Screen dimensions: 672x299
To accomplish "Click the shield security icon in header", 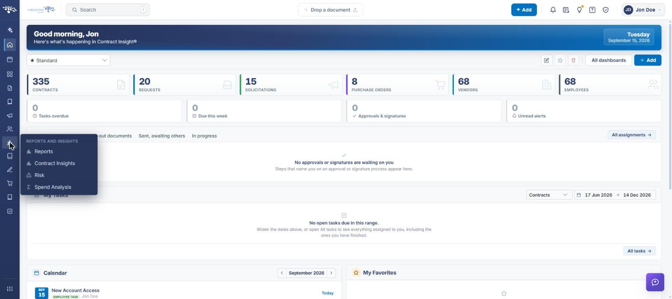I will coord(606,10).
